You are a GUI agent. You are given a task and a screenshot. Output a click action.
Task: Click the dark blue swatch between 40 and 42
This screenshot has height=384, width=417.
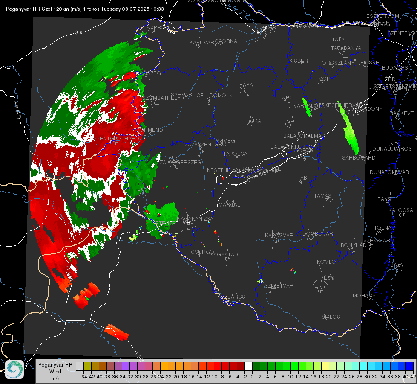[x=410, y=366]
